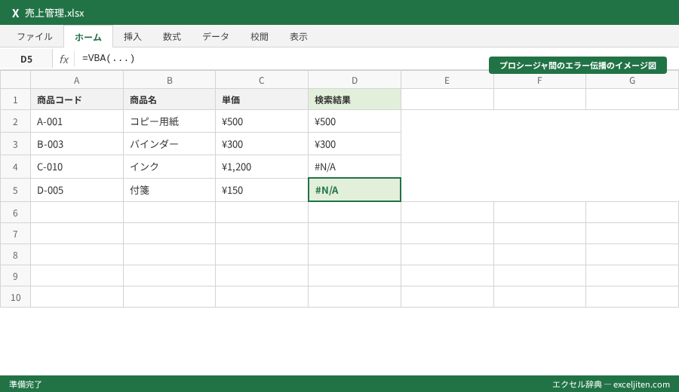Screen dimensions: 679x392
Task: Select column C header
Action: 262,81
